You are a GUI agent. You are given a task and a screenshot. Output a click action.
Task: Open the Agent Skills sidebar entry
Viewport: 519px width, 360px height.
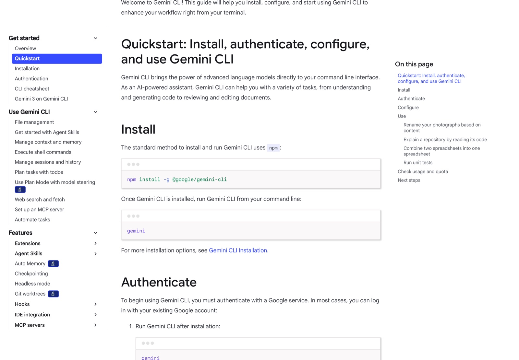click(x=29, y=253)
